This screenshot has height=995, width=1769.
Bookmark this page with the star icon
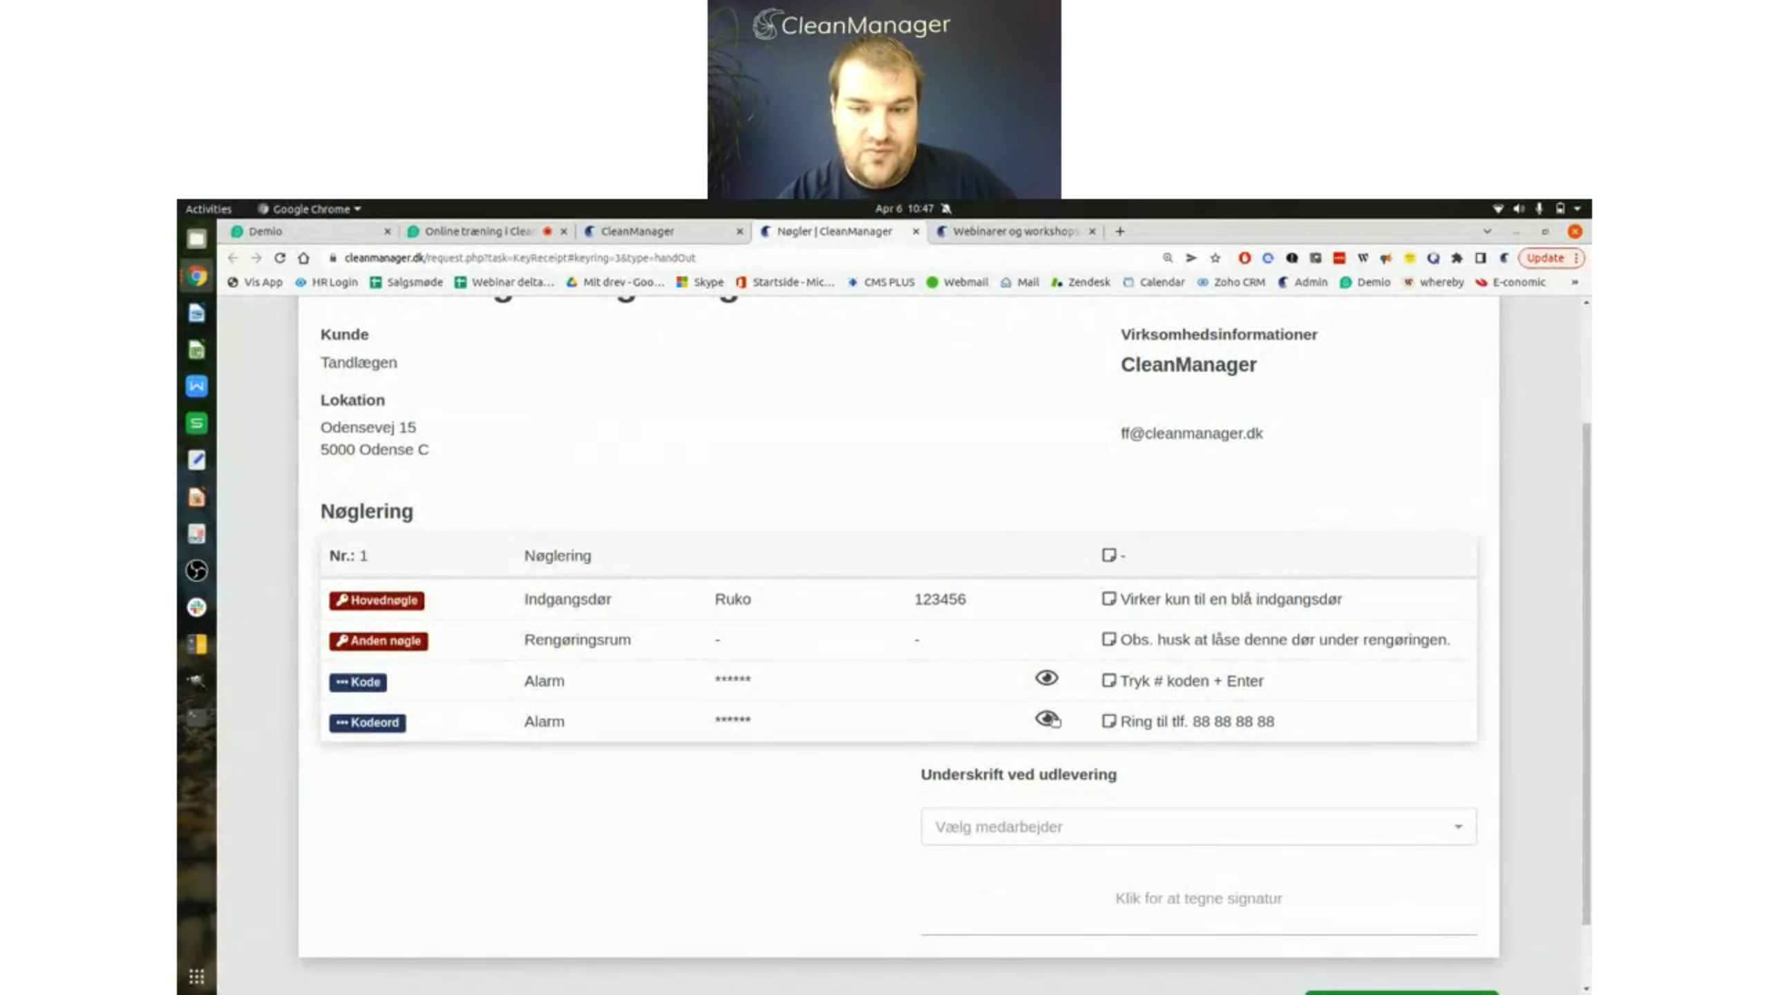click(x=1215, y=258)
